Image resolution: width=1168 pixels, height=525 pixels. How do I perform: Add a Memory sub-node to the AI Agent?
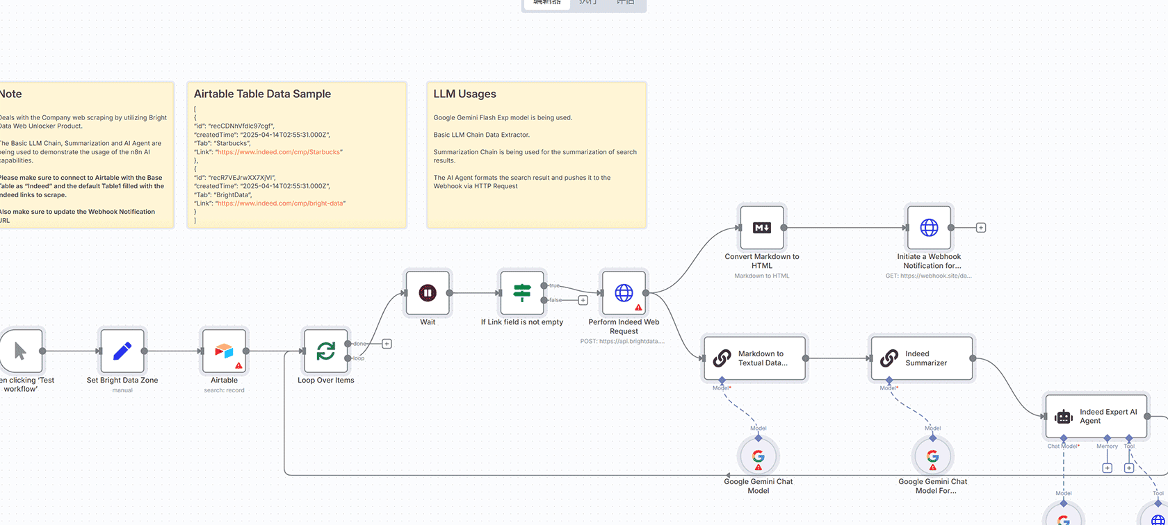(1108, 468)
